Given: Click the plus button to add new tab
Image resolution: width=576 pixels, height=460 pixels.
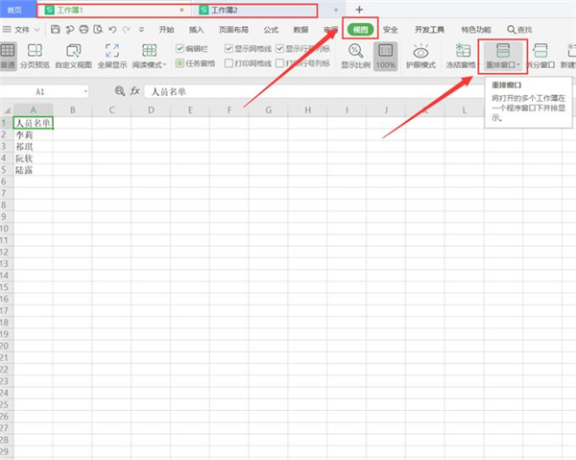Looking at the screenshot, I should pos(359,9).
